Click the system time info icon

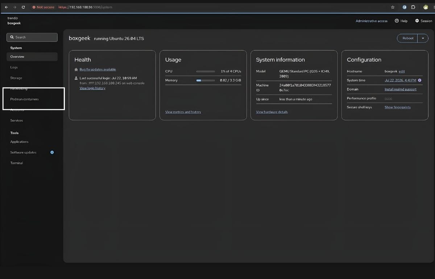tap(419, 80)
